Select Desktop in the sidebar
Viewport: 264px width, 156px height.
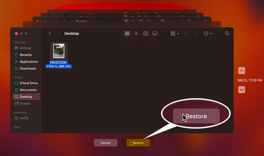click(26, 97)
